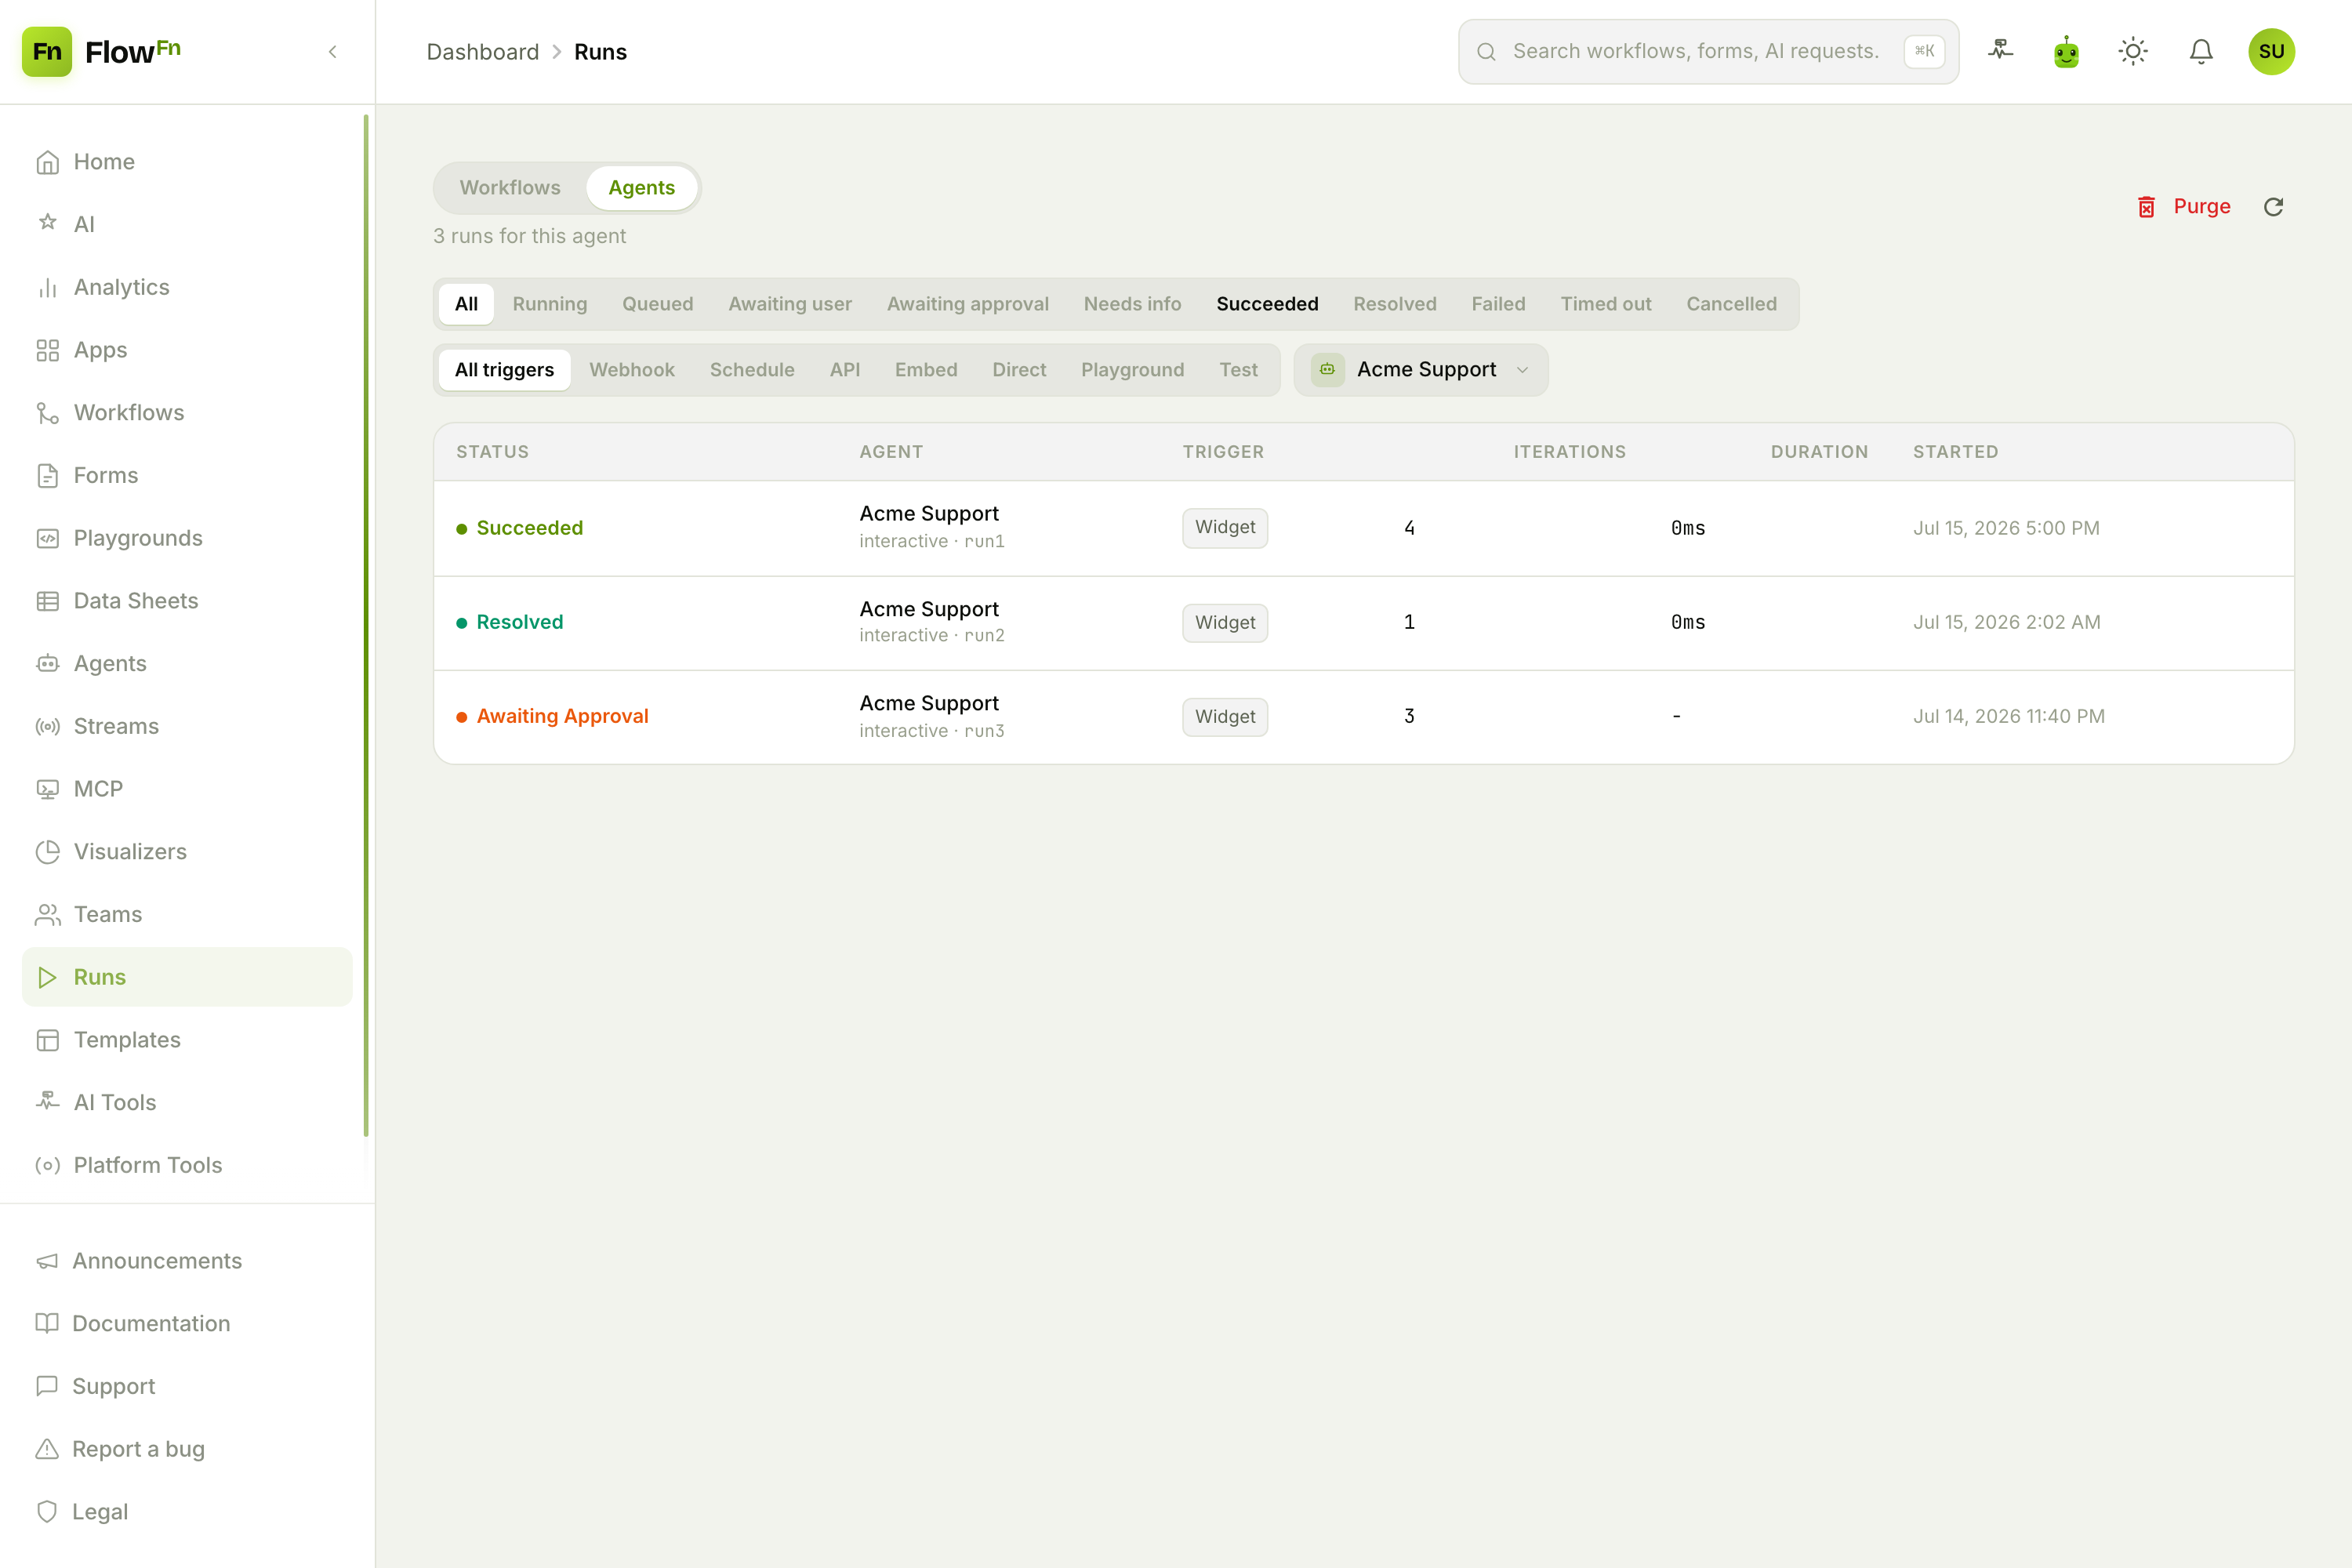Open the notifications bell
This screenshot has width=2352, height=1568.
pos(2201,51)
